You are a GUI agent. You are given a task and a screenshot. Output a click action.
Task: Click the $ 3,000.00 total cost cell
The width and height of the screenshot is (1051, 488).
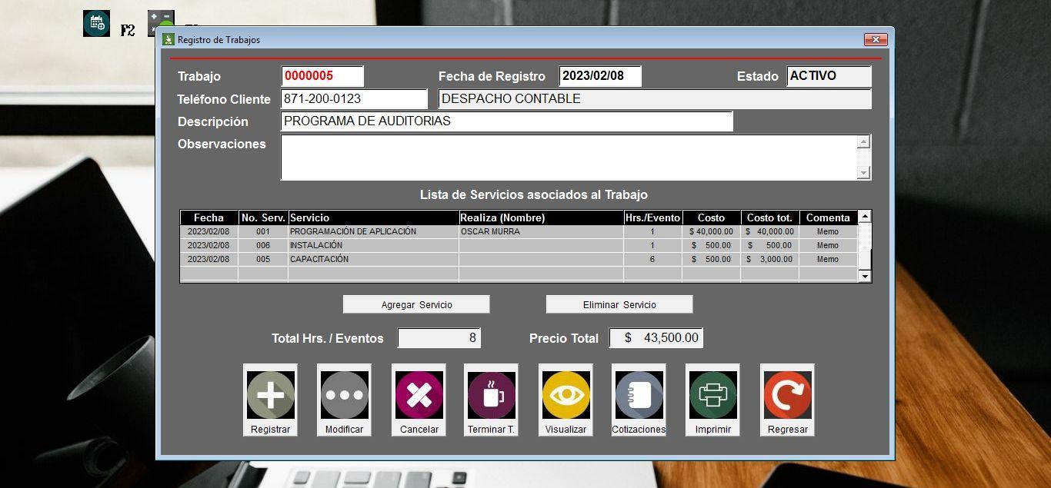pyautogui.click(x=769, y=259)
